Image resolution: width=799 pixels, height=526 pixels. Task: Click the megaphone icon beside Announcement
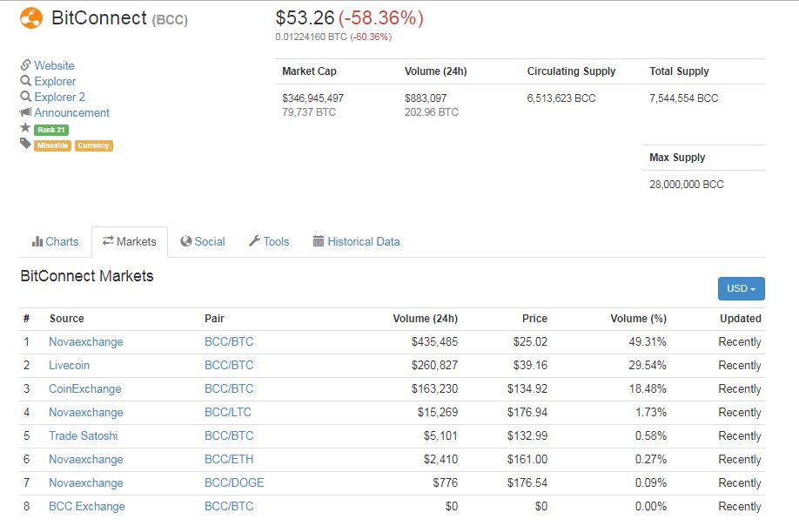click(25, 112)
